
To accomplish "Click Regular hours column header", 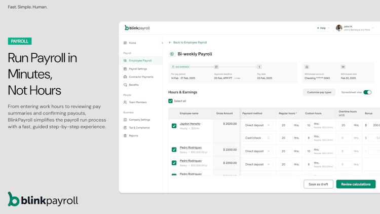I will click(x=288, y=113).
